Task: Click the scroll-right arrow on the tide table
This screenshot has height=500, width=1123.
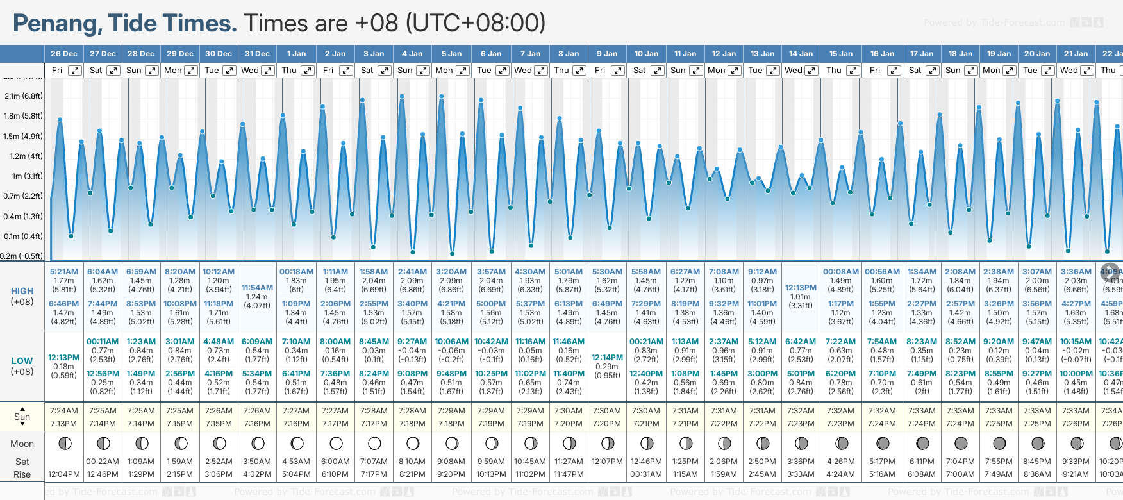Action: tap(1110, 271)
